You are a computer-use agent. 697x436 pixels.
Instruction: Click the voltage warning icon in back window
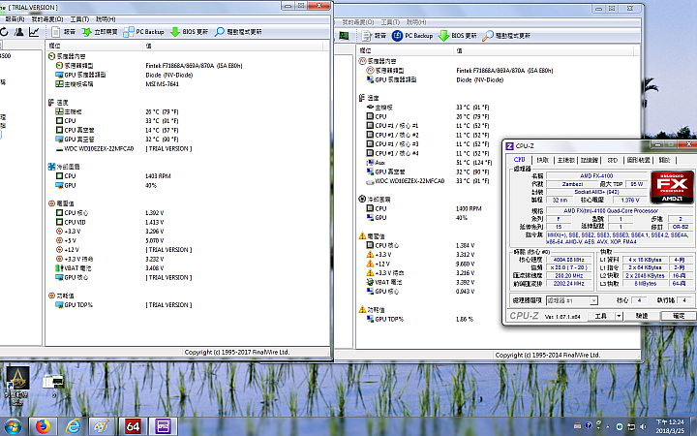(362, 235)
